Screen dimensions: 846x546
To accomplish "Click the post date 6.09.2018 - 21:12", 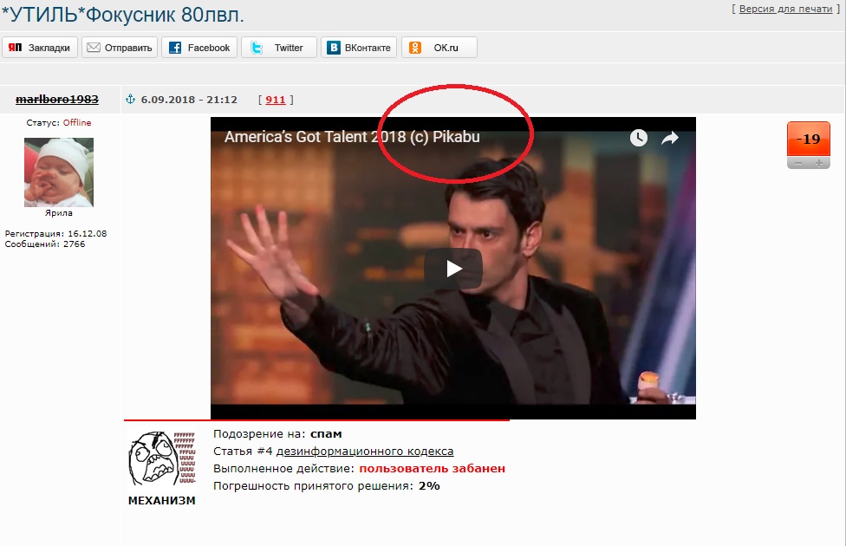I will (189, 100).
